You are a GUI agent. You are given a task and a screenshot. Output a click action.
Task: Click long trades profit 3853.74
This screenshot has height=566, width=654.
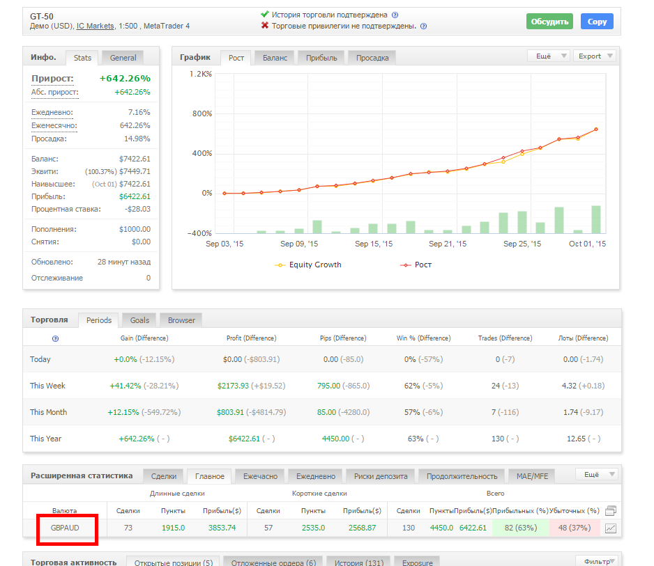pyautogui.click(x=222, y=528)
